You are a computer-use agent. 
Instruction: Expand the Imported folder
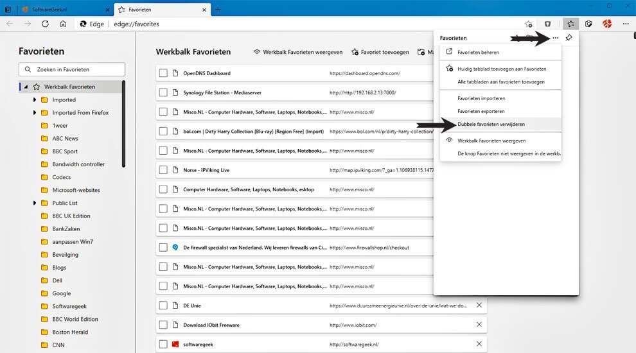[35, 99]
